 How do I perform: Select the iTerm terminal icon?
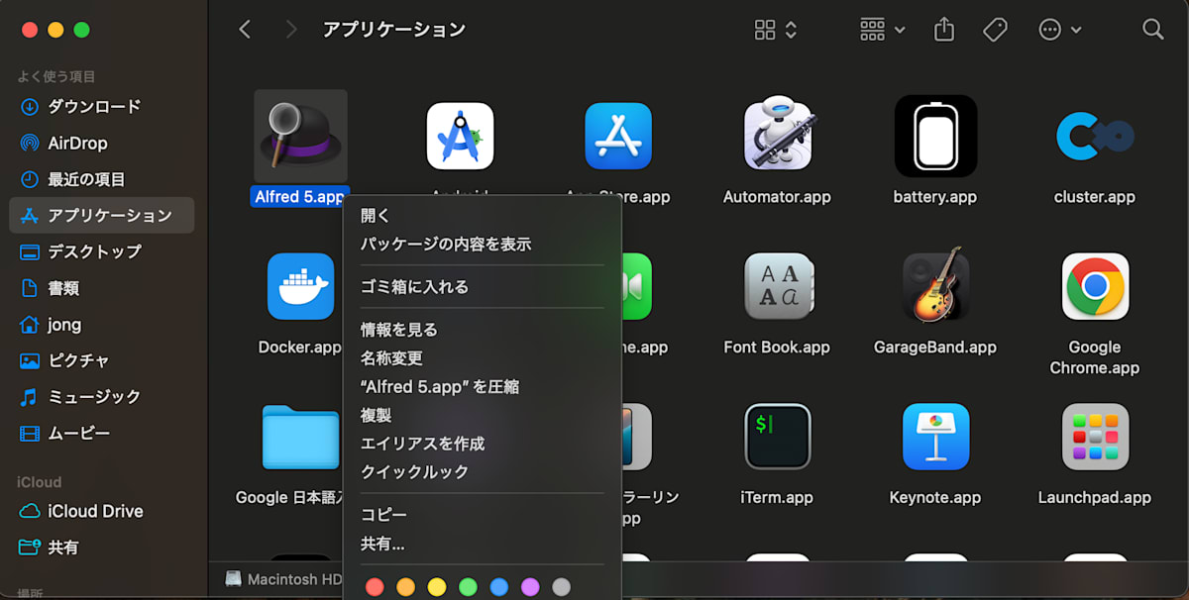pyautogui.click(x=778, y=437)
